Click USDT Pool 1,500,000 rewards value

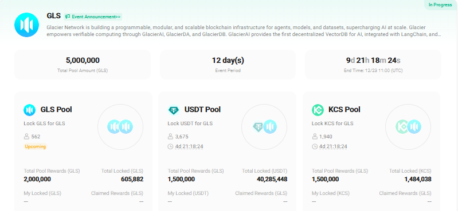[181, 179]
